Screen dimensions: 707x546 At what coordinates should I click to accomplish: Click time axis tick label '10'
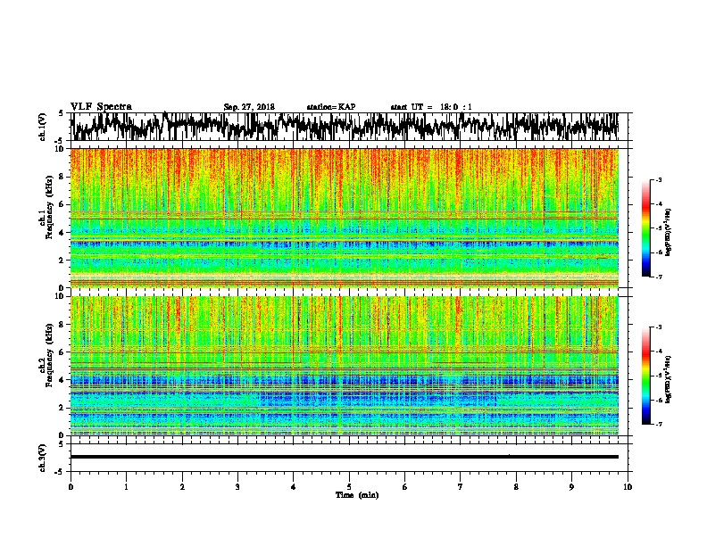tap(628, 486)
